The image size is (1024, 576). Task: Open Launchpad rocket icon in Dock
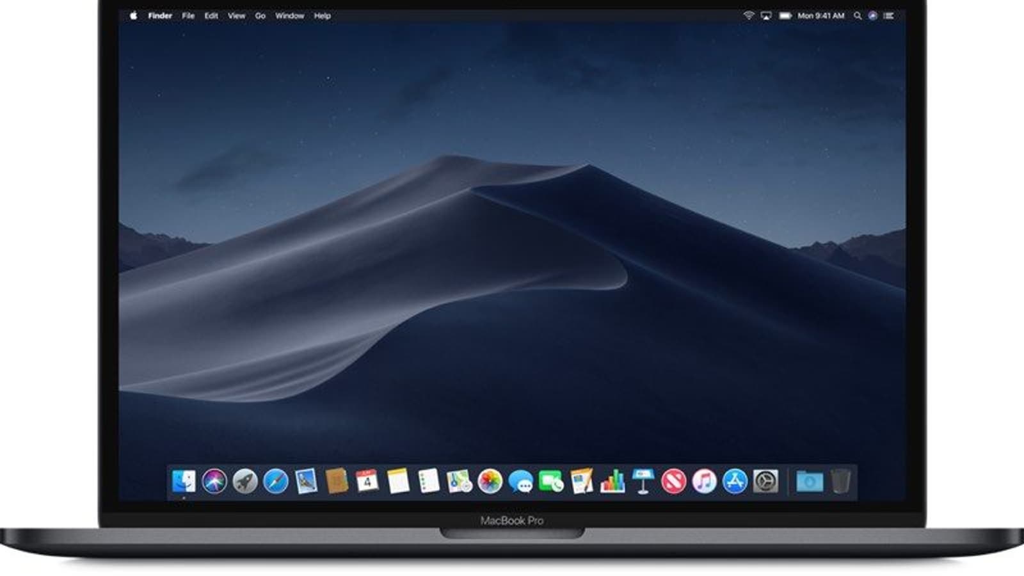(245, 481)
